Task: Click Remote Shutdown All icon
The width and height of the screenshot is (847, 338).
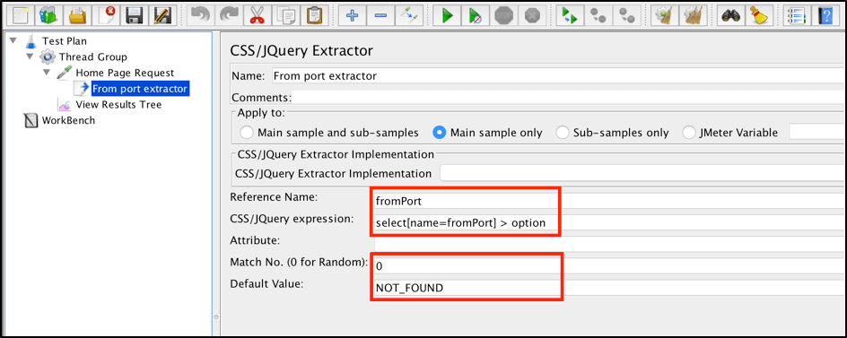Action: point(626,15)
